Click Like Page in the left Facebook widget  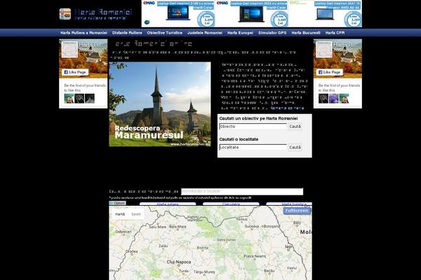click(75, 72)
